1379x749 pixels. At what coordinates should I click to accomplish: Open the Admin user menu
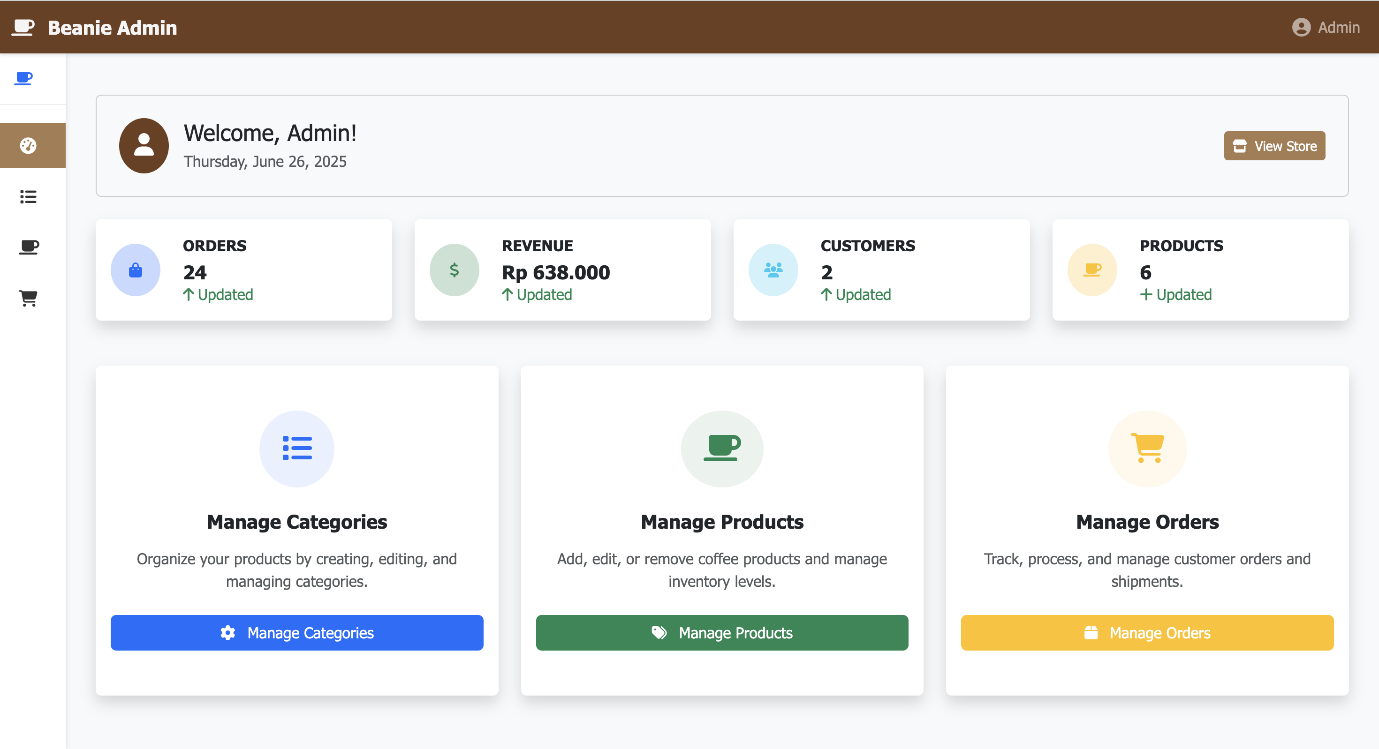click(x=1326, y=27)
